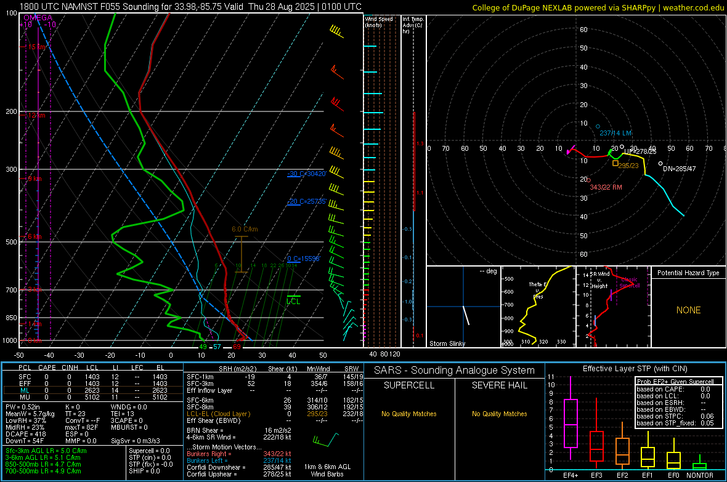The width and height of the screenshot is (727, 482).
Task: Click the Bunkers right mover circle on hodograph
Action: pyautogui.click(x=589, y=180)
